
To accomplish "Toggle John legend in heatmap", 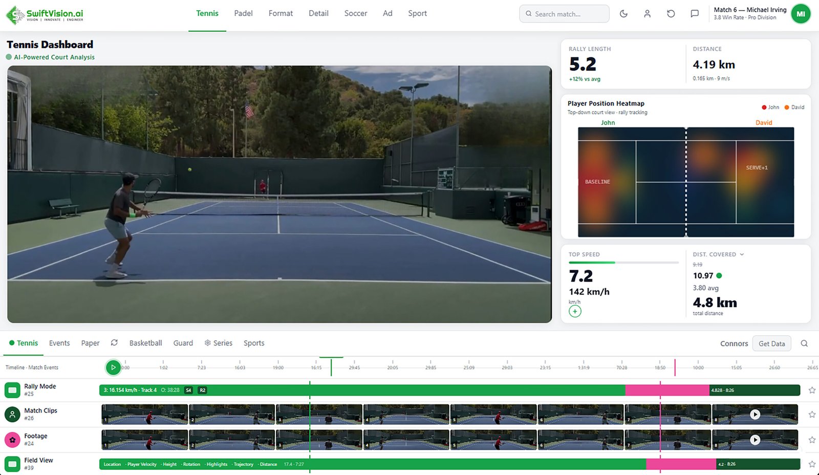I will [x=770, y=107].
